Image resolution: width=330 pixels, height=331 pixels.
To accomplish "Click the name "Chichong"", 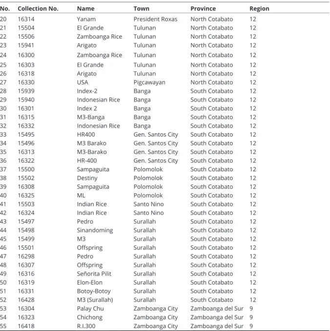I will point(90,317).
